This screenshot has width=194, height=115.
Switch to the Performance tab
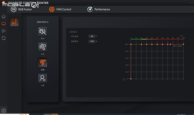point(99,9)
